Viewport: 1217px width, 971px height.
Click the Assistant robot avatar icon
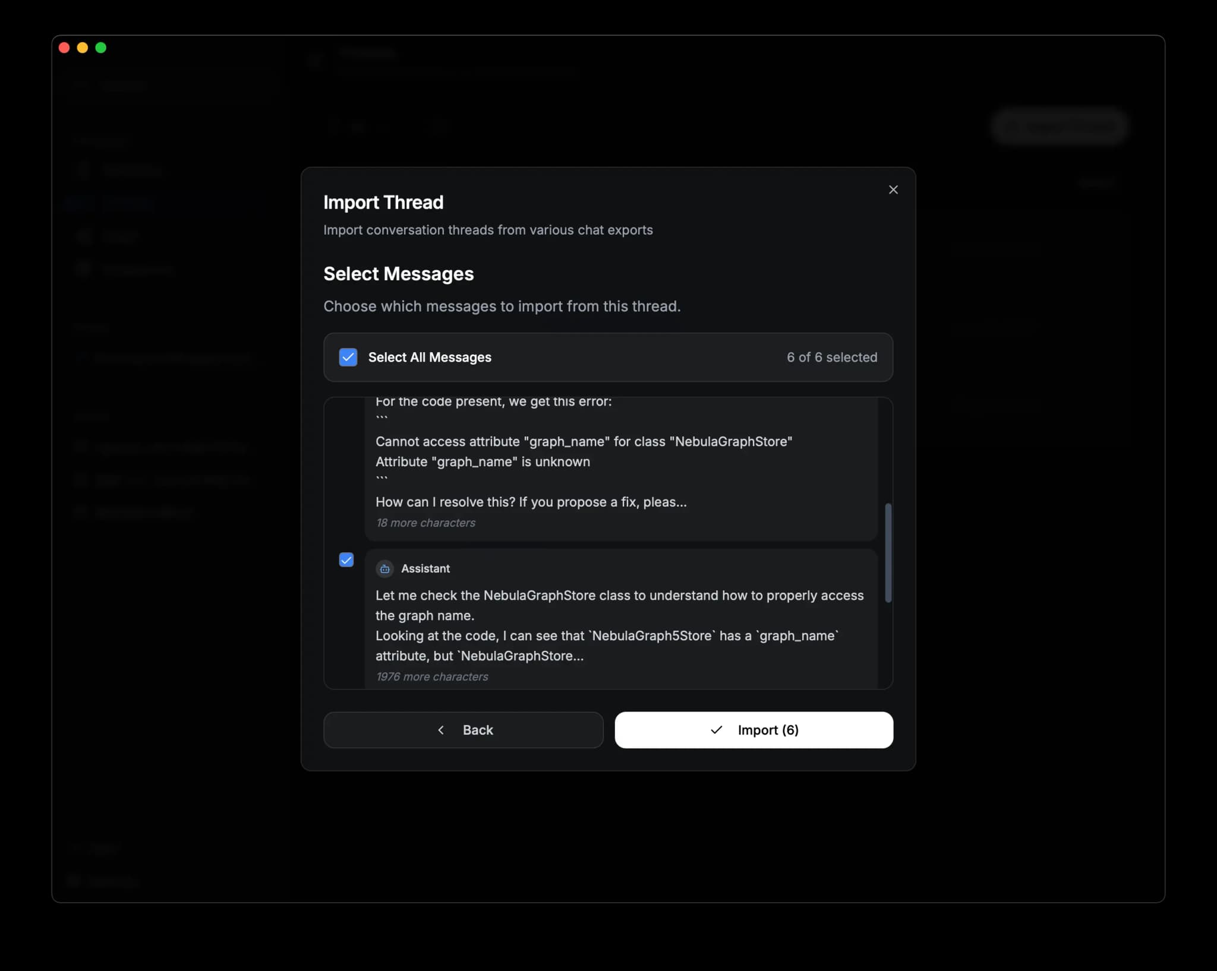pos(384,568)
